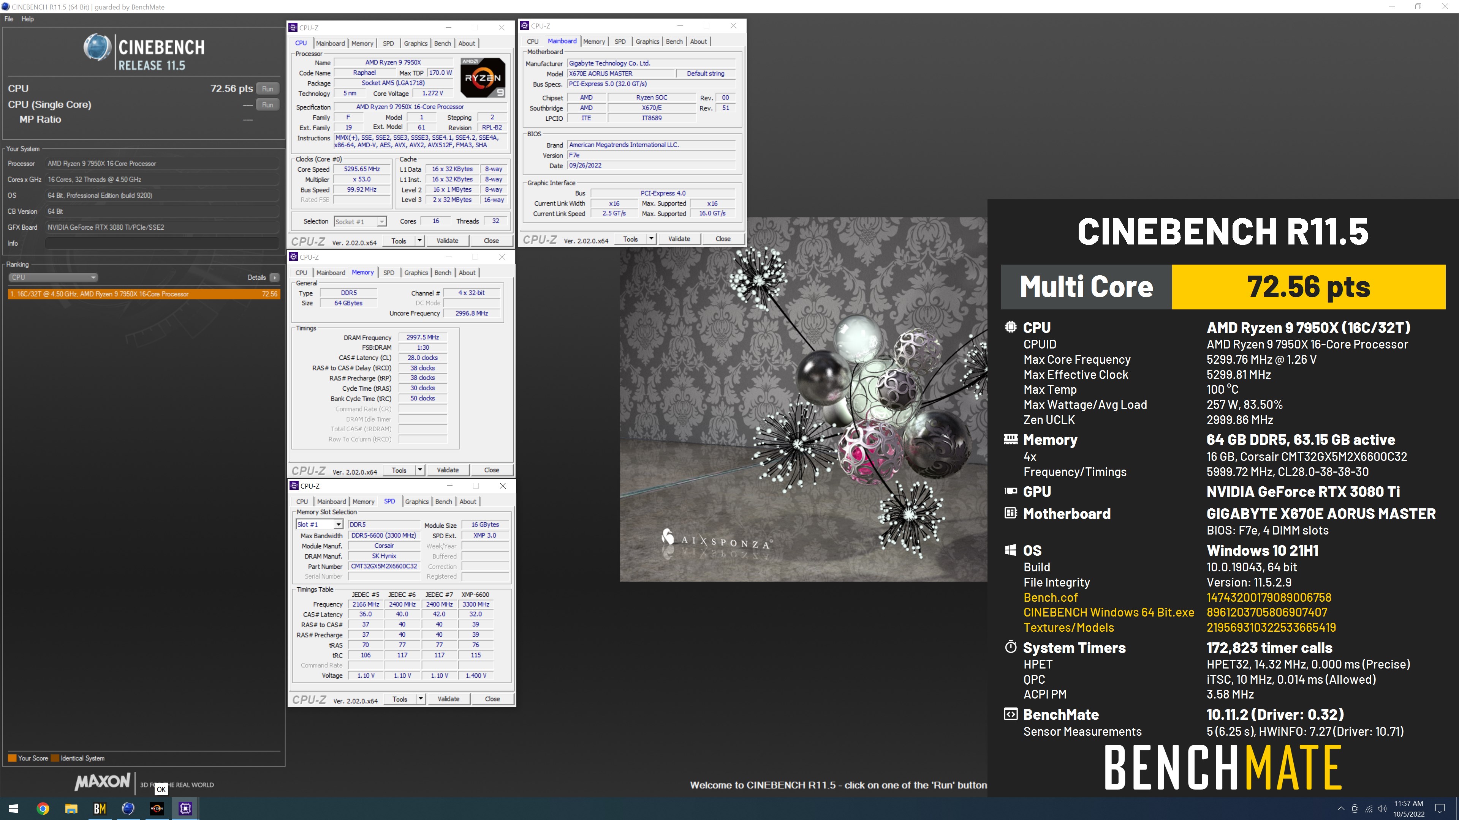
Task: Select the ranking row for Ryzen 9 7950X 72.56
Action: point(144,294)
